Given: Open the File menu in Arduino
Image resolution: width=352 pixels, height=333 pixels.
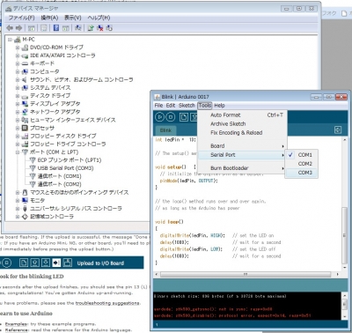Looking at the screenshot, I should [x=158, y=106].
